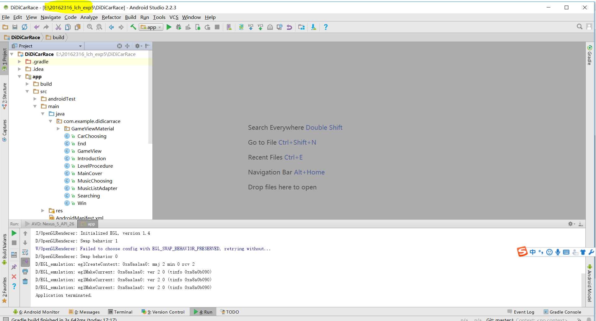Print console output icon in Run panel
The height and width of the screenshot is (321, 596).
click(25, 272)
